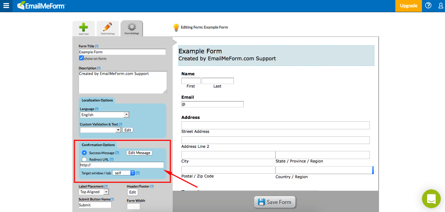Click the Street Address field
Image resolution: width=445 pixels, height=212 pixels.
275,125
